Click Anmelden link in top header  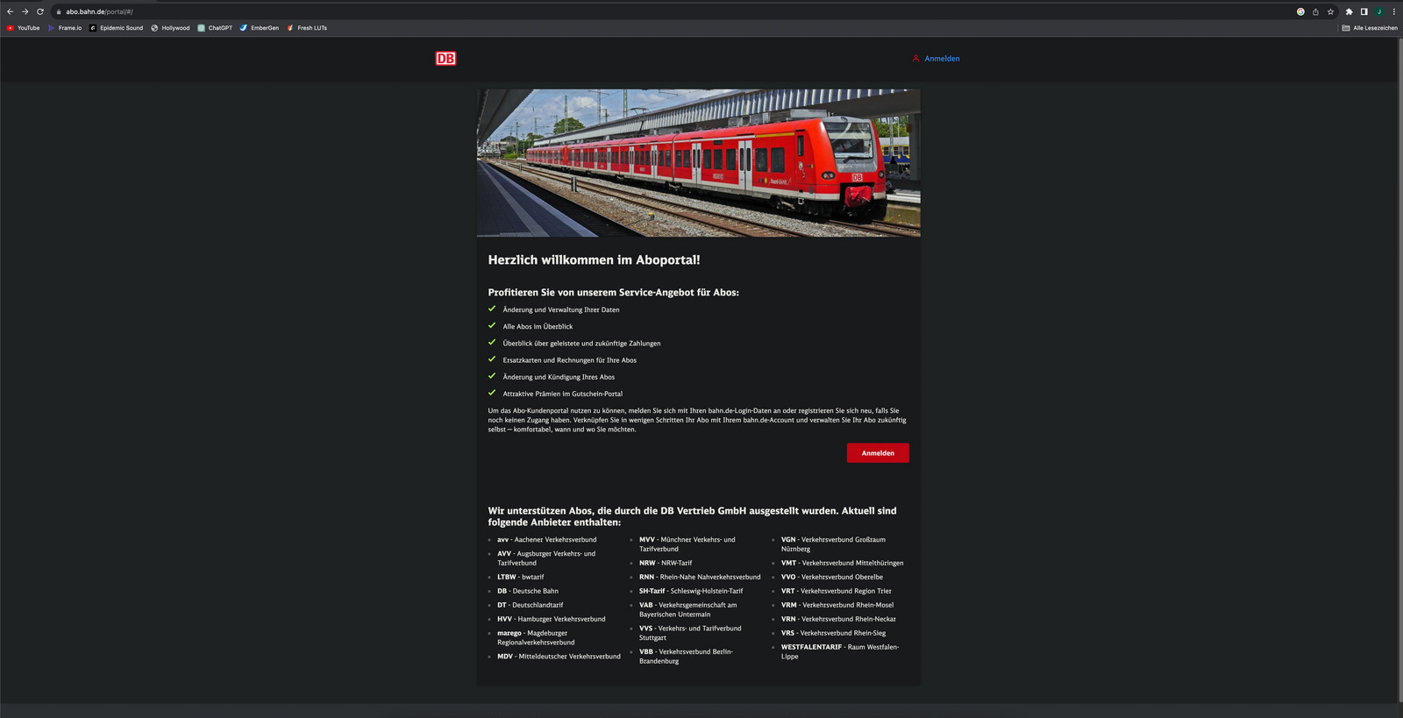[937, 59]
